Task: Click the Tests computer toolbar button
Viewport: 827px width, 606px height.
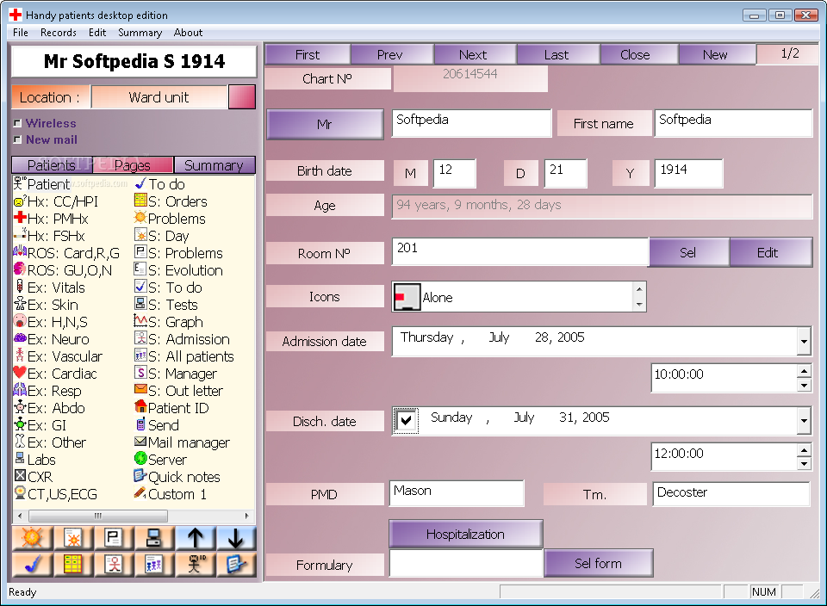Action: [x=154, y=538]
